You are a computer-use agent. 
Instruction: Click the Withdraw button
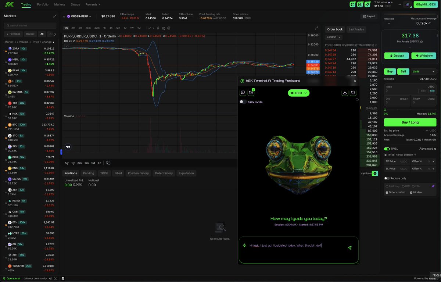pos(424,56)
